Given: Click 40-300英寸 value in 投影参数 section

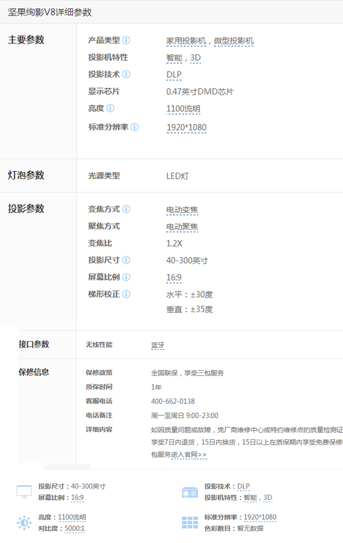Looking at the screenshot, I should (x=187, y=260).
